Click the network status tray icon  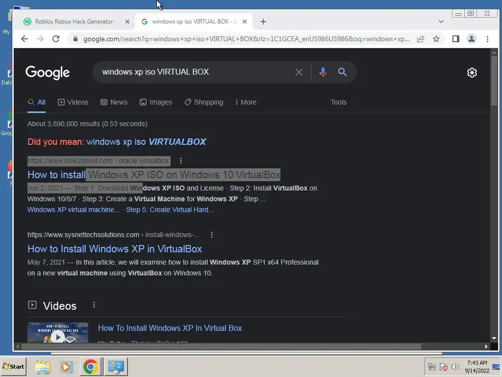(432, 367)
